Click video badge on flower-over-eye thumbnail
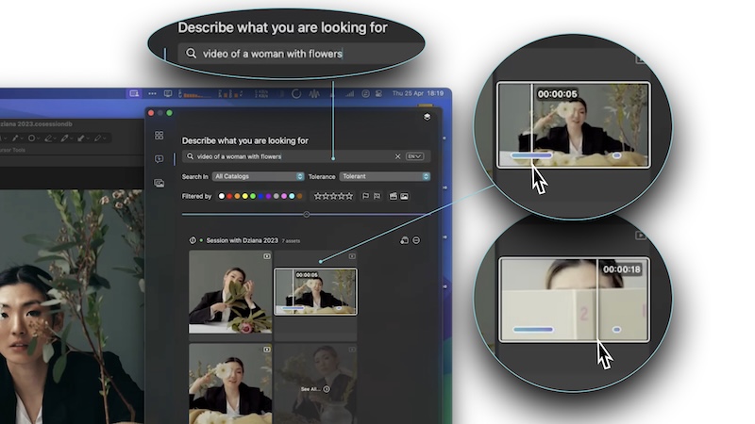 click(x=266, y=350)
